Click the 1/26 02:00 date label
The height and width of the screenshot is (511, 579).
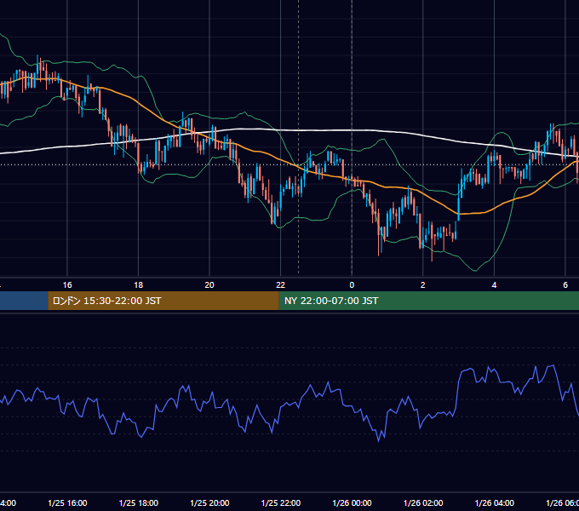point(423,502)
